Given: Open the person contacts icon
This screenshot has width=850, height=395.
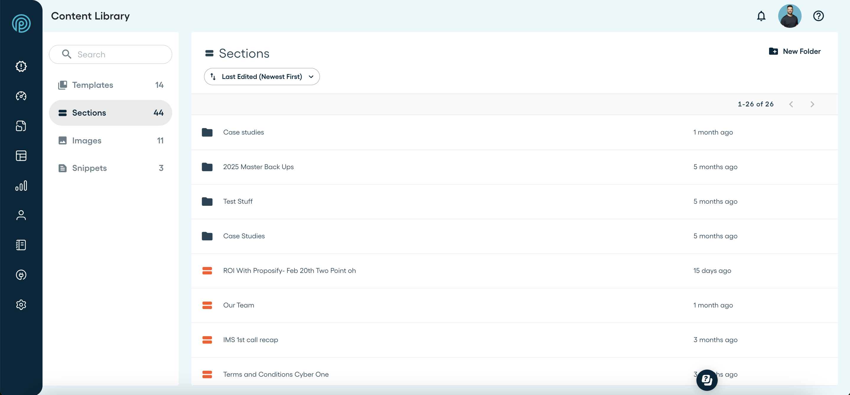Looking at the screenshot, I should [21, 215].
